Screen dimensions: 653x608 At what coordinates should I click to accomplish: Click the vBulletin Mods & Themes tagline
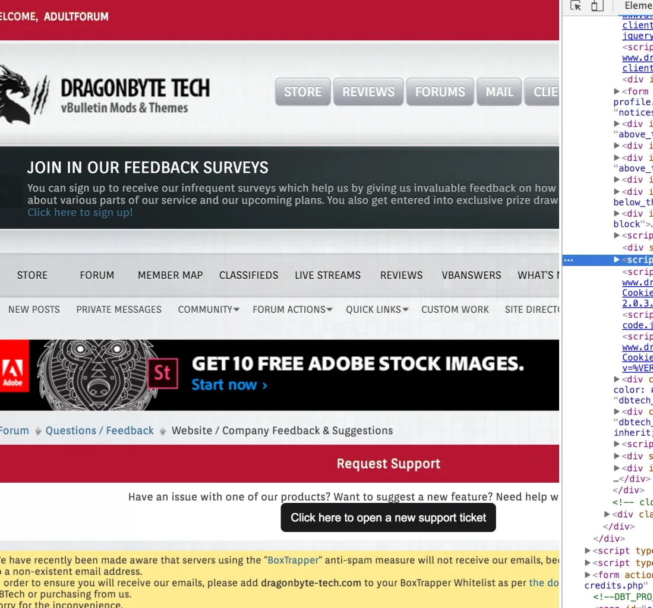124,108
